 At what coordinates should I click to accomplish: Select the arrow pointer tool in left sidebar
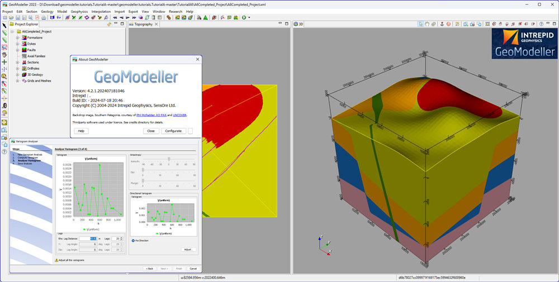(x=4, y=26)
